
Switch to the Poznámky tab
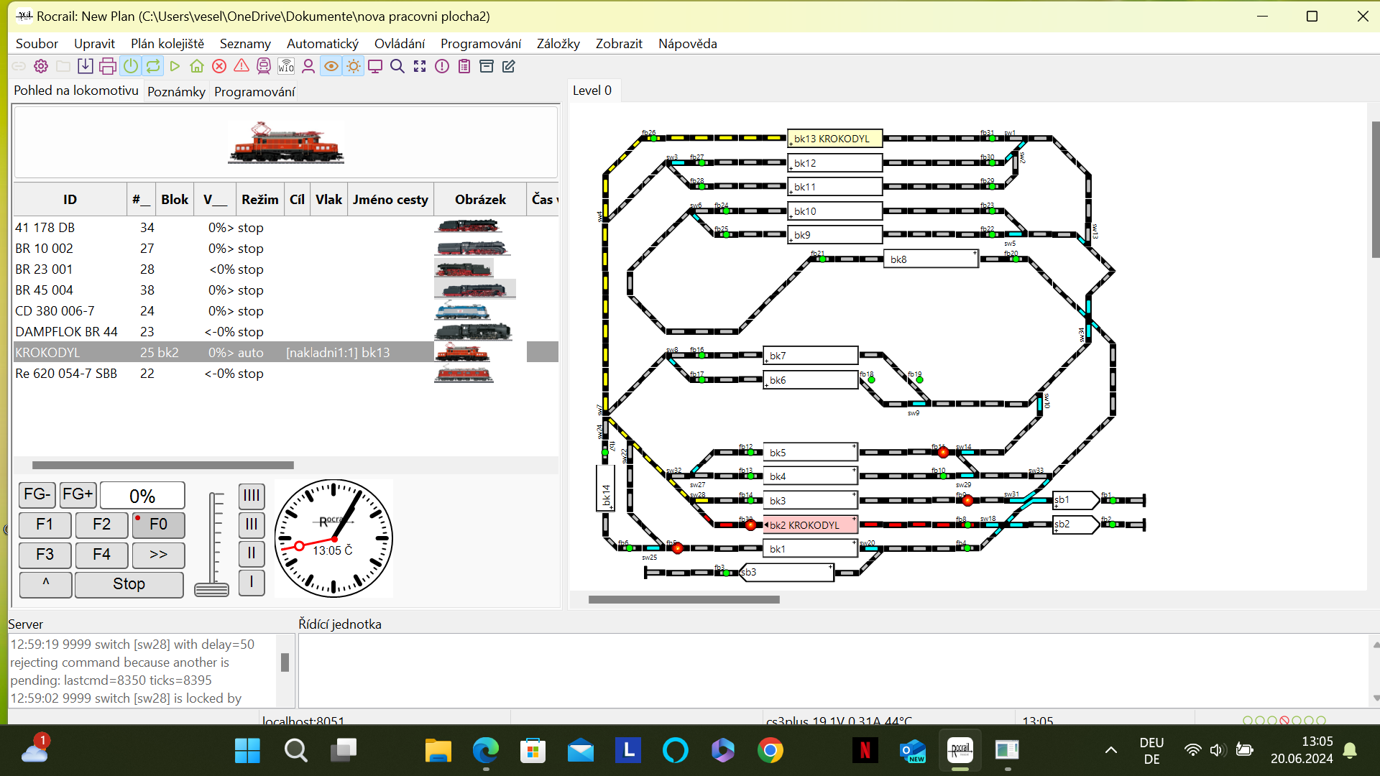pyautogui.click(x=176, y=91)
